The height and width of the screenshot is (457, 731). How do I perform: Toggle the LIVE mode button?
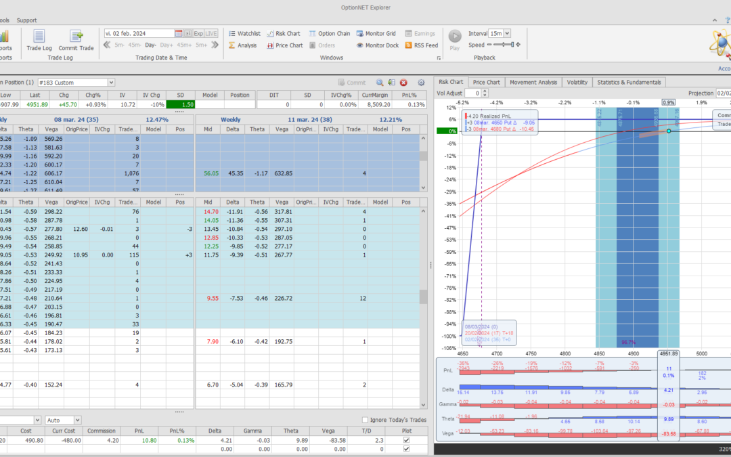point(211,34)
